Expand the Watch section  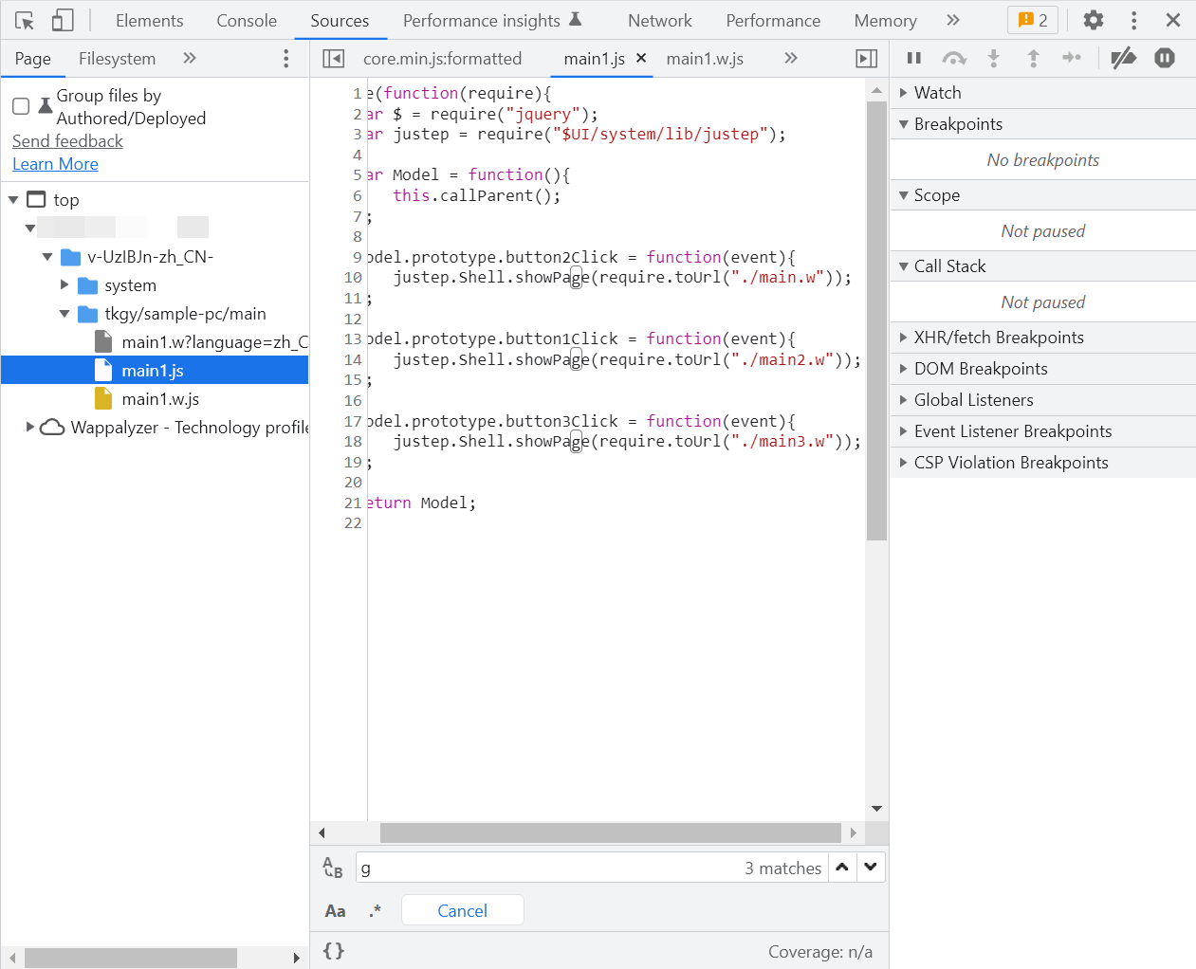938,93
